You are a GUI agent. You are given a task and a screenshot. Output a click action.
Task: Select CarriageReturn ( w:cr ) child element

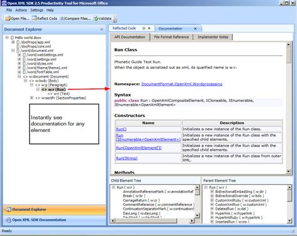(x=142, y=200)
